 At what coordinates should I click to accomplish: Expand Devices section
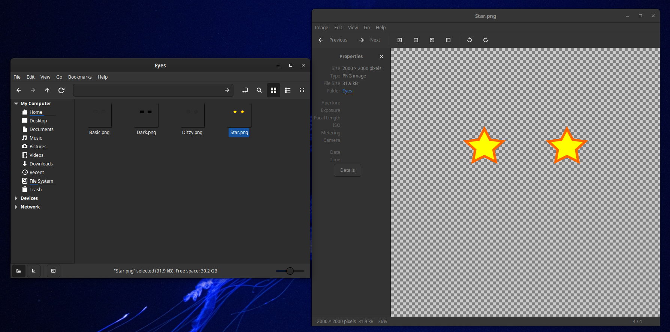click(16, 198)
